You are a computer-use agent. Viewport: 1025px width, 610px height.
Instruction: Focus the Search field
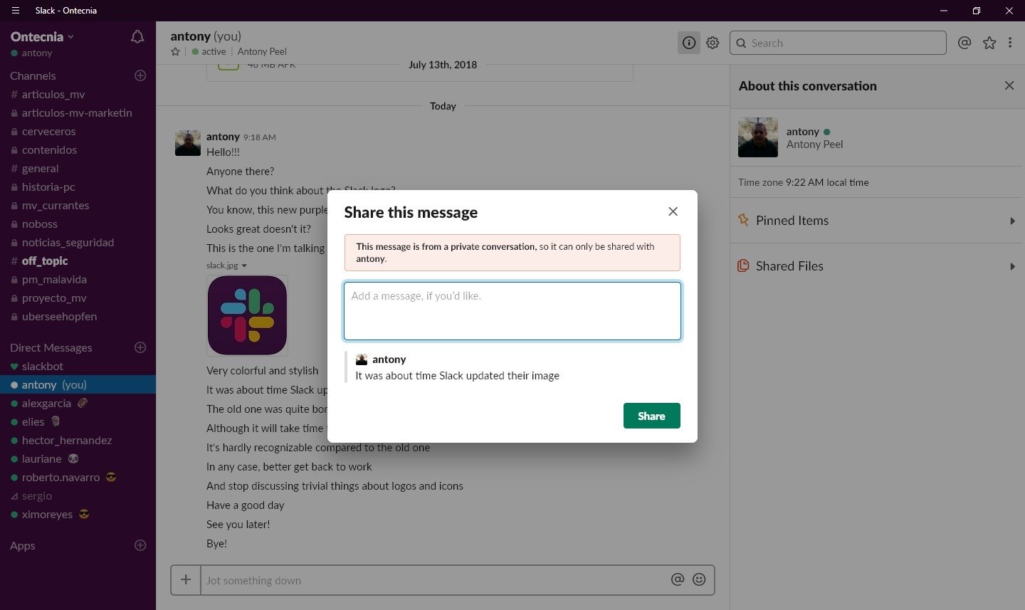(x=838, y=43)
